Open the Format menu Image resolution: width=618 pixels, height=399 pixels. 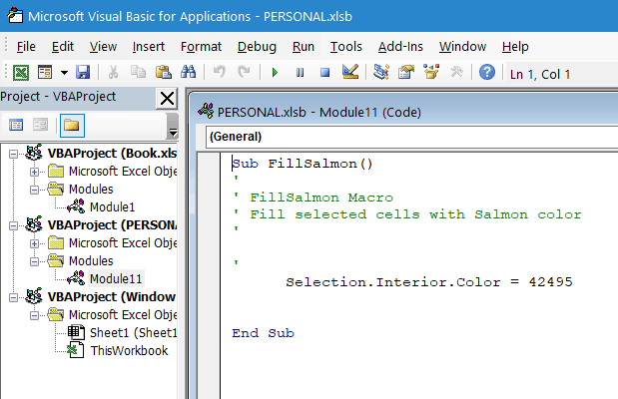(x=201, y=47)
